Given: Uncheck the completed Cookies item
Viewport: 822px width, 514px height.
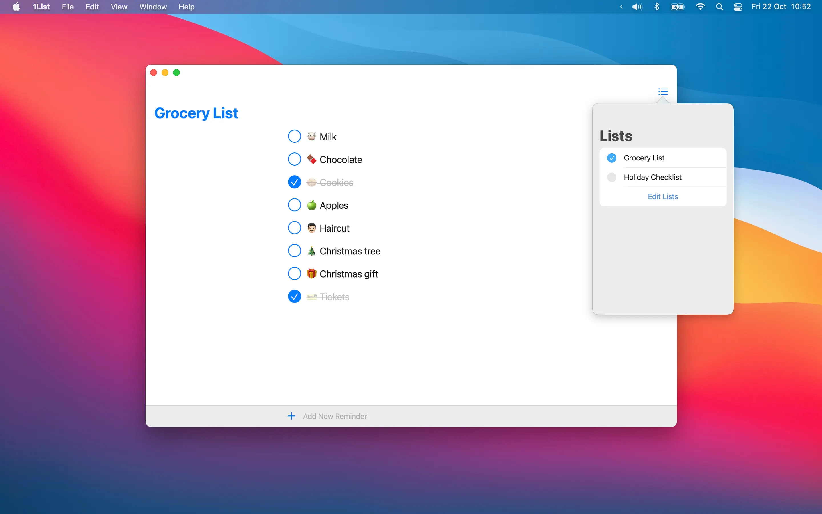Looking at the screenshot, I should click(294, 182).
